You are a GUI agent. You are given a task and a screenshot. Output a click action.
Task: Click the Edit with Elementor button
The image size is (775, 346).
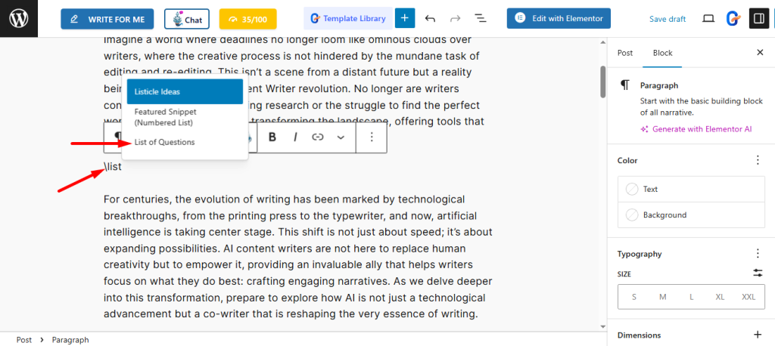[x=559, y=18]
